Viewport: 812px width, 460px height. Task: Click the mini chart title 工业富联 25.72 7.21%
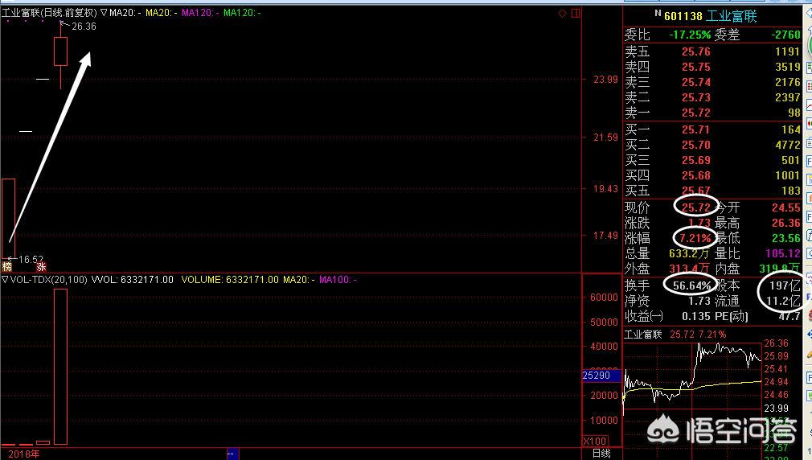(675, 334)
